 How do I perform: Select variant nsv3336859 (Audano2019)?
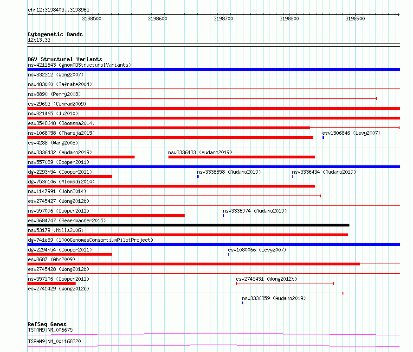click(274, 298)
